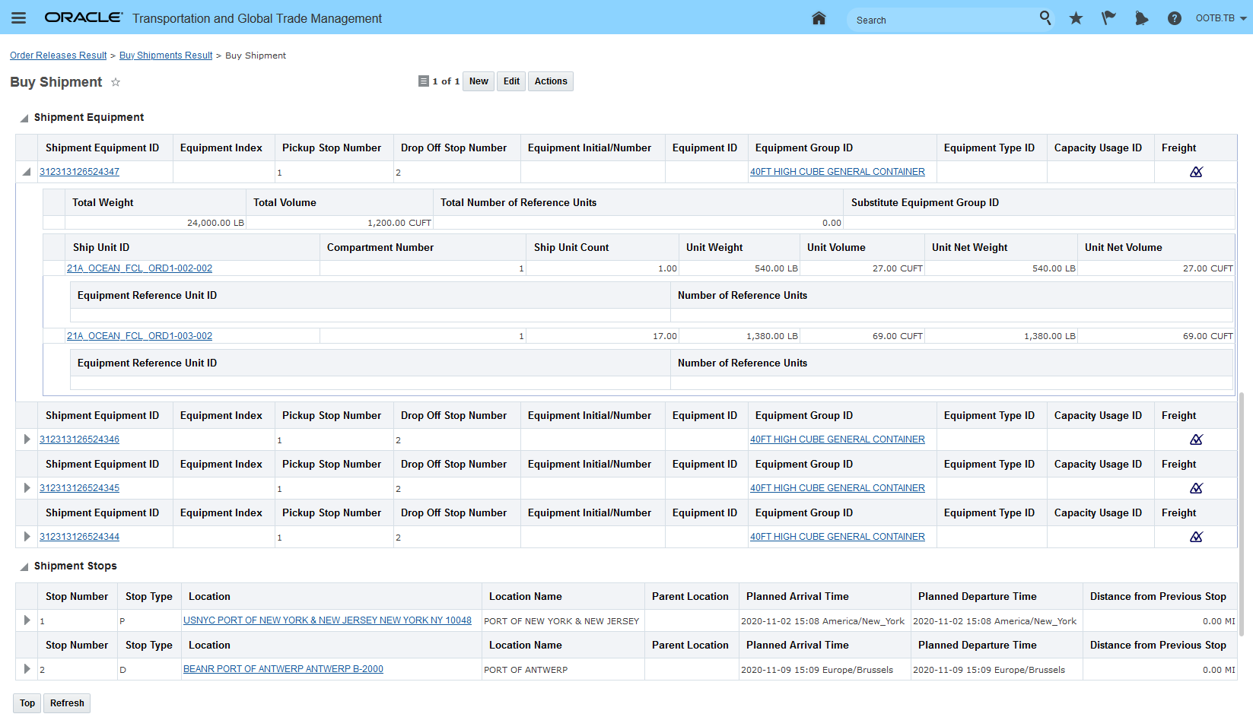The height and width of the screenshot is (717, 1253).
Task: Expand stop number 1 row
Action: 27,620
